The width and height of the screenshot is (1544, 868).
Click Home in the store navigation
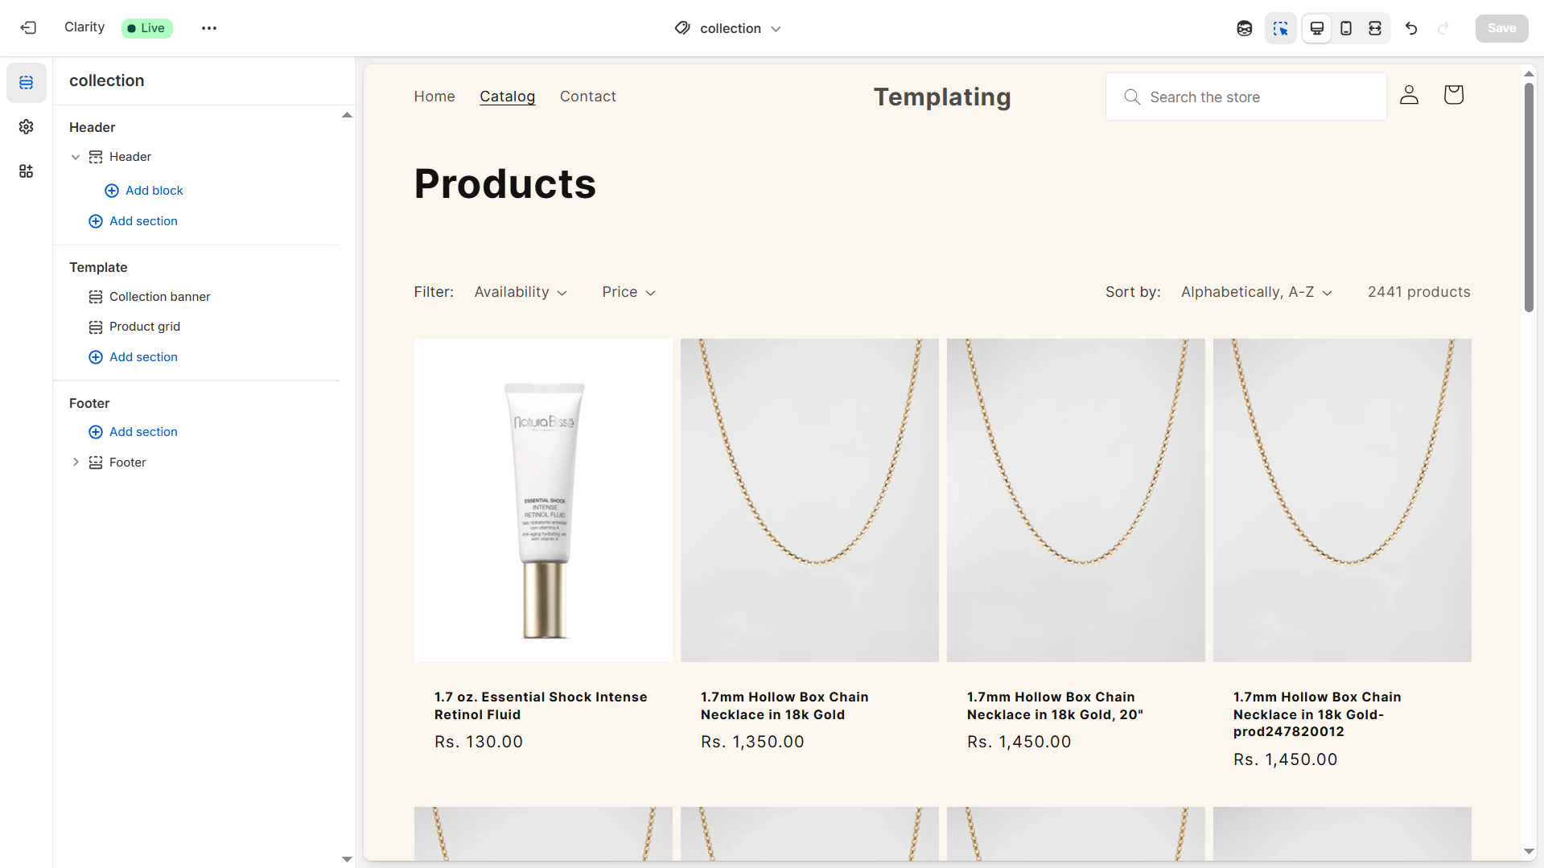pos(434,97)
